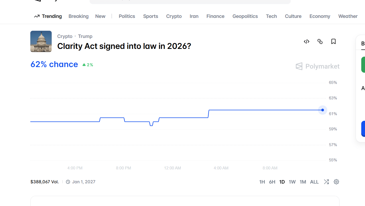Screen dimensions: 365x206
Task: Open chart settings gear
Action: pos(336,182)
